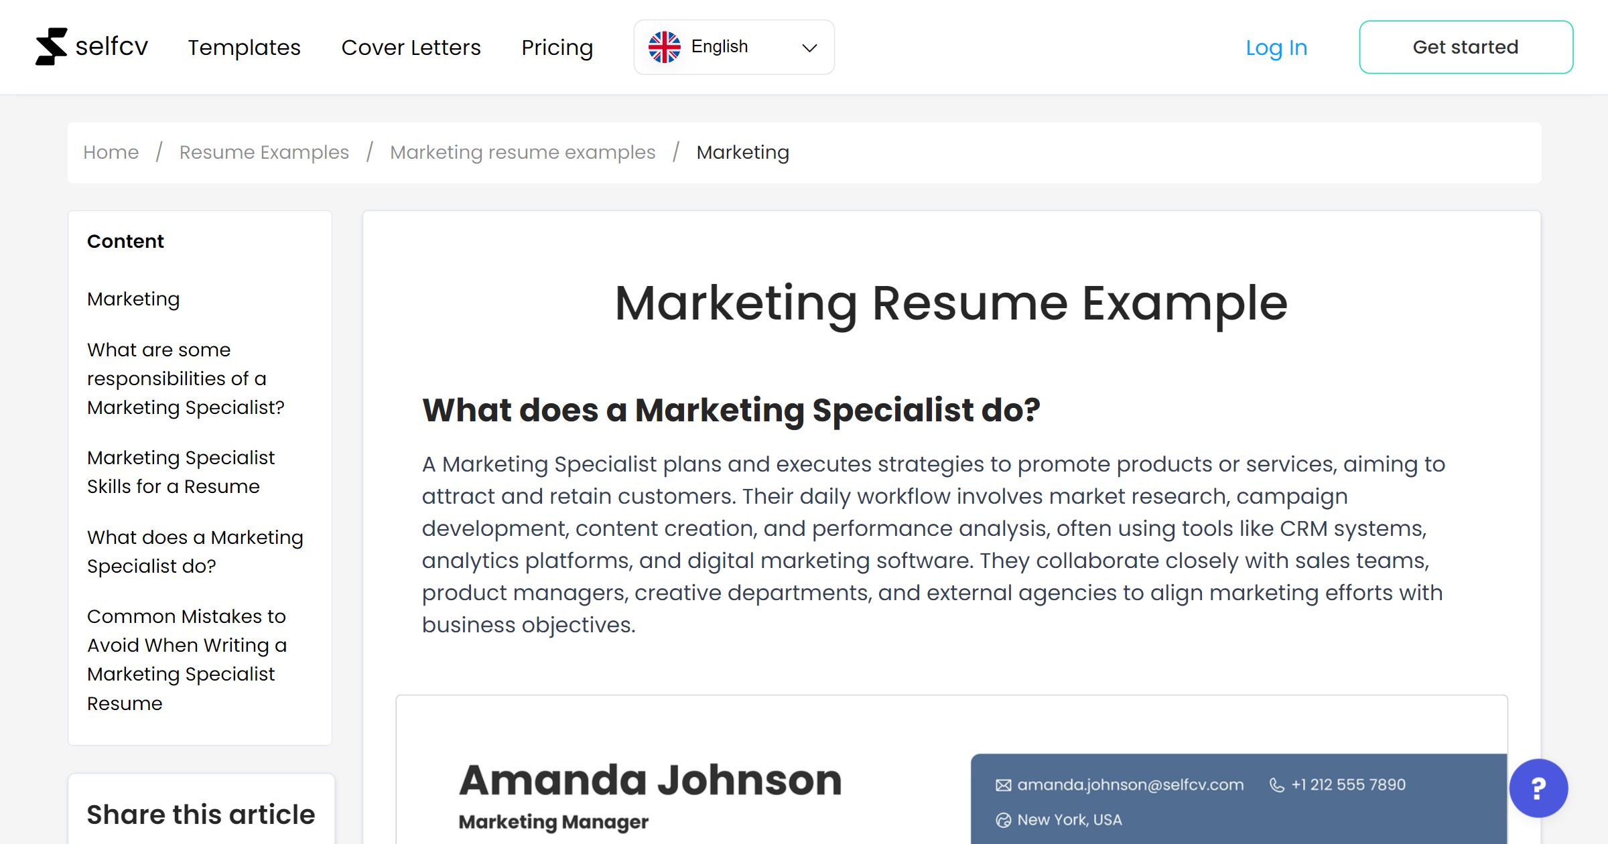The image size is (1608, 844).
Task: Open the Cover Letters menu
Action: pos(411,47)
